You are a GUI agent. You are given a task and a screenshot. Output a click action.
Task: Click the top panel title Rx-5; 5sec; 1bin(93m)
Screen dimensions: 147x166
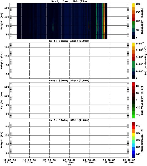pos(69,1)
